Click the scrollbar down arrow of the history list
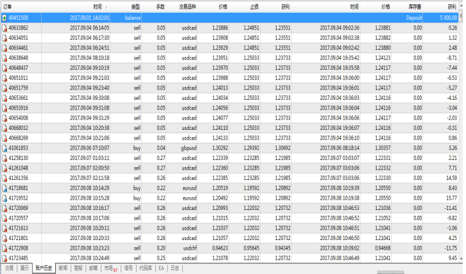This screenshot has height=274, width=466. coord(461,259)
